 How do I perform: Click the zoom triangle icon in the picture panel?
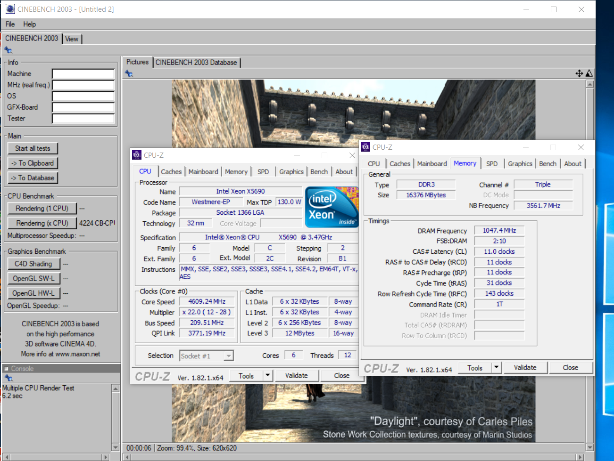[x=589, y=73]
